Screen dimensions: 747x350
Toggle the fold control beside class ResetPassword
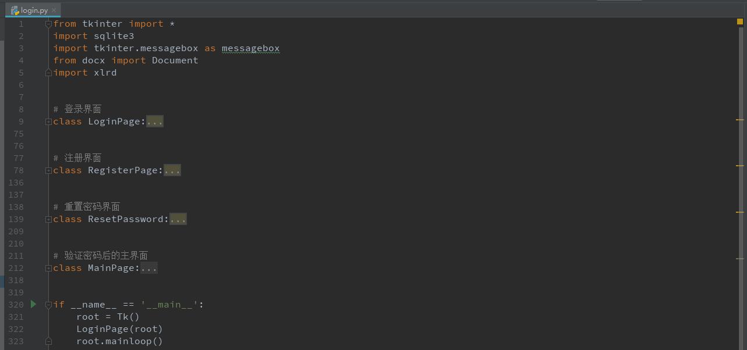pos(49,219)
